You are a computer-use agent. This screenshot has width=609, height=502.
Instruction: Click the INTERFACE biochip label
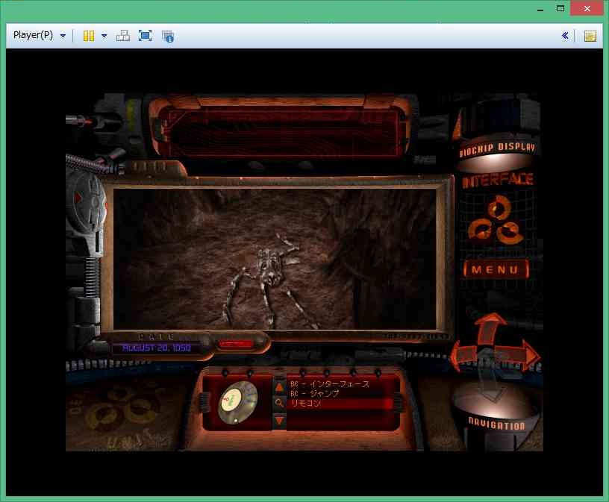[x=498, y=181]
